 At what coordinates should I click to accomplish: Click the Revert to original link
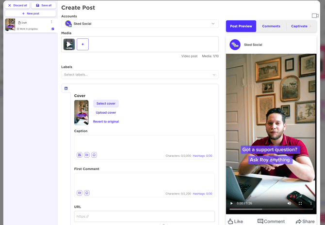click(x=106, y=121)
